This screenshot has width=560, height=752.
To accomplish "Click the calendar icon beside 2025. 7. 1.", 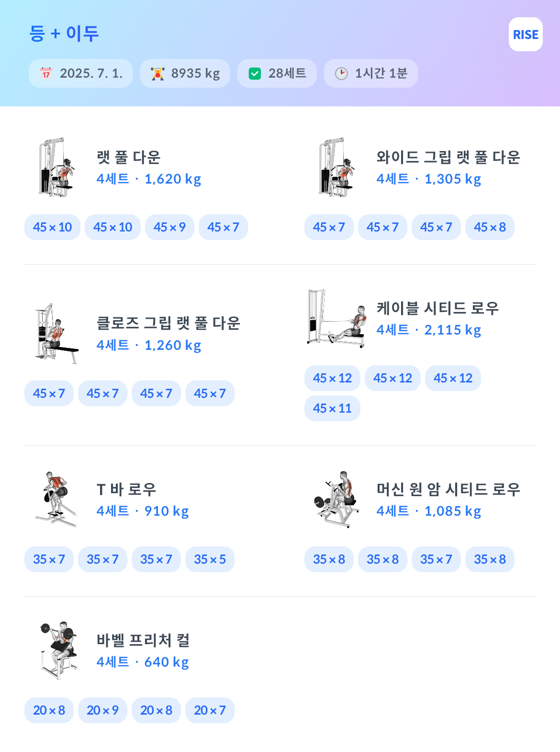I will tap(46, 73).
